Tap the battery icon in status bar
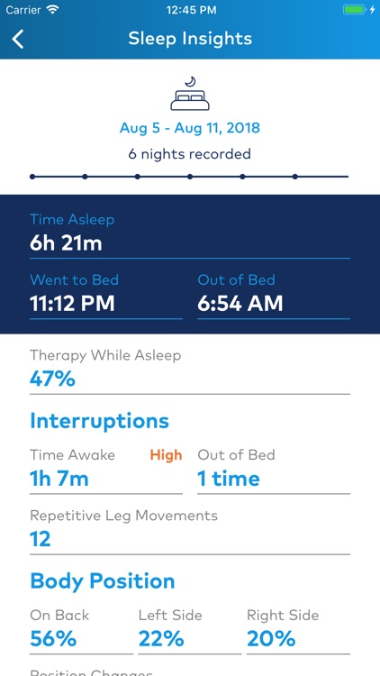 pyautogui.click(x=356, y=10)
